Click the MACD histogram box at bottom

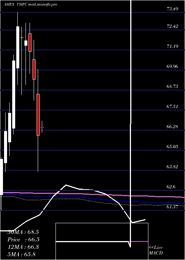[102, 241]
